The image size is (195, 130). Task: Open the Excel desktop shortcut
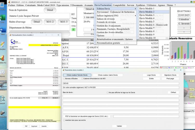3,18
